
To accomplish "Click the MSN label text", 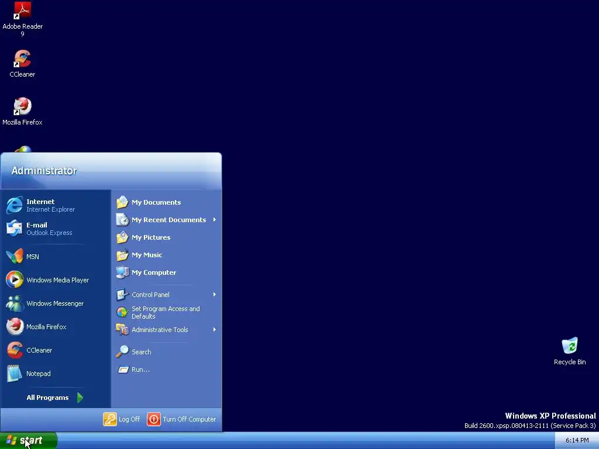I will pyautogui.click(x=33, y=257).
